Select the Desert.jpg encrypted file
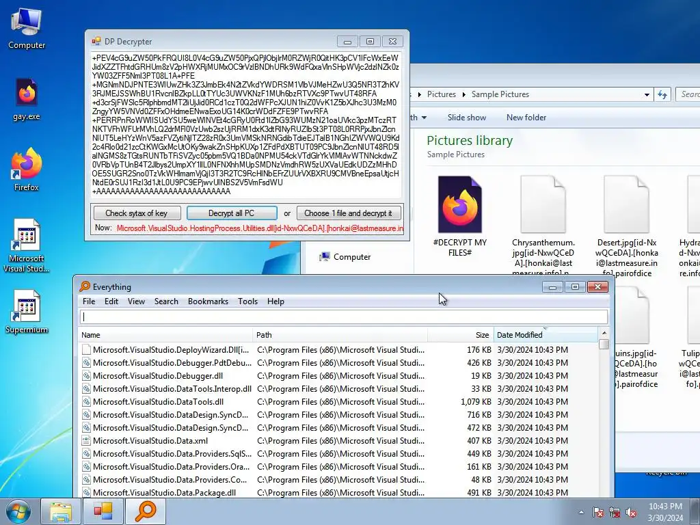700x525 pixels. point(626,226)
